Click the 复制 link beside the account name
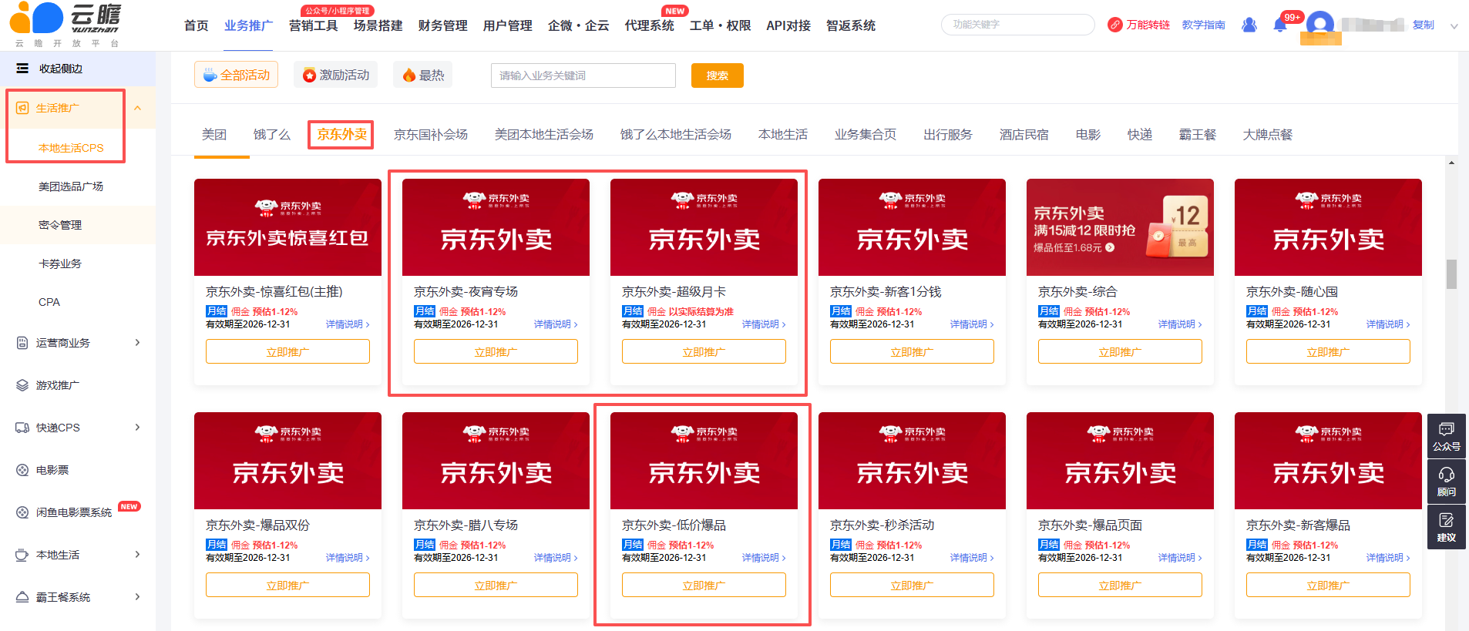 [x=1424, y=25]
